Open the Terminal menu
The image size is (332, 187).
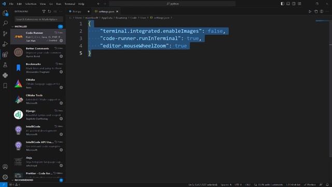[x=70, y=4]
